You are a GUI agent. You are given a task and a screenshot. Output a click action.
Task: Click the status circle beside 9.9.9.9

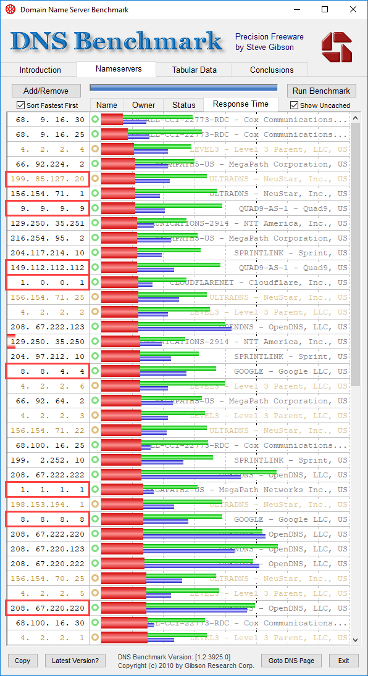(x=95, y=208)
